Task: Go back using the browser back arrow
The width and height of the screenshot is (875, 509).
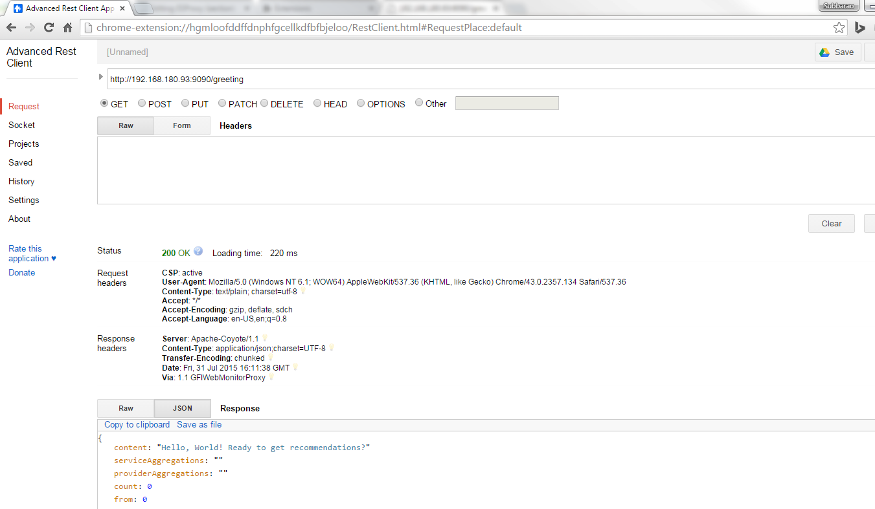Action: (11, 28)
